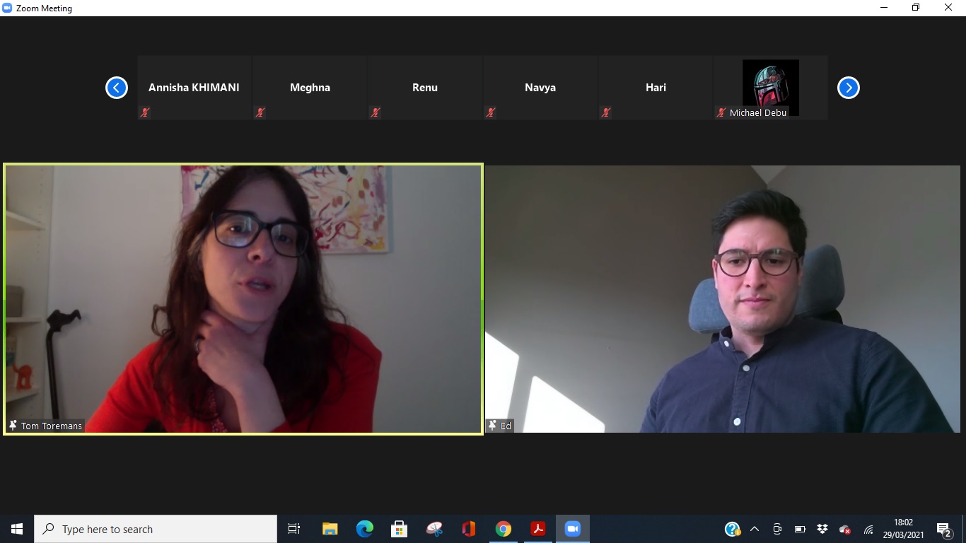The width and height of the screenshot is (966, 543).
Task: Click the taskbar search box
Action: [x=156, y=529]
